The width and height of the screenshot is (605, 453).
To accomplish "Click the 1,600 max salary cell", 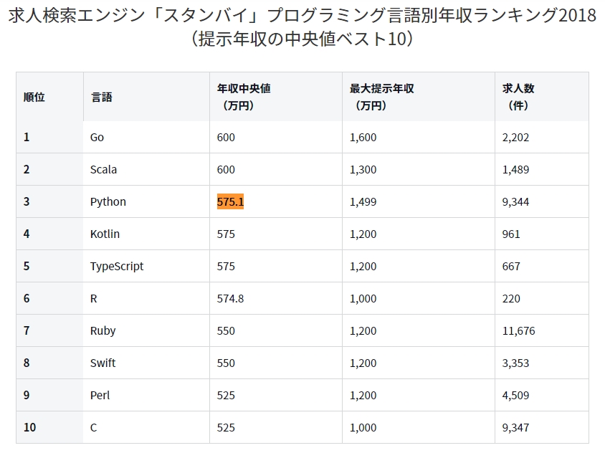I will coord(363,137).
